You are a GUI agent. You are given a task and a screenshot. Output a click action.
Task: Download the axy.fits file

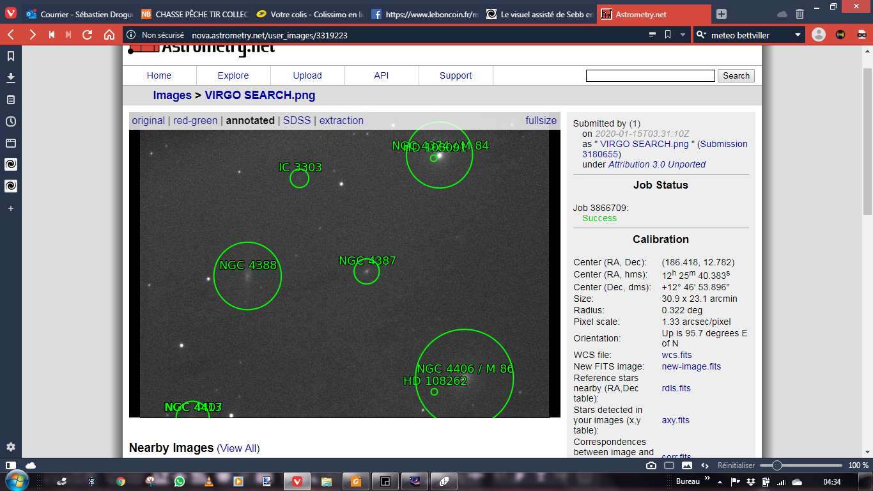click(x=676, y=420)
